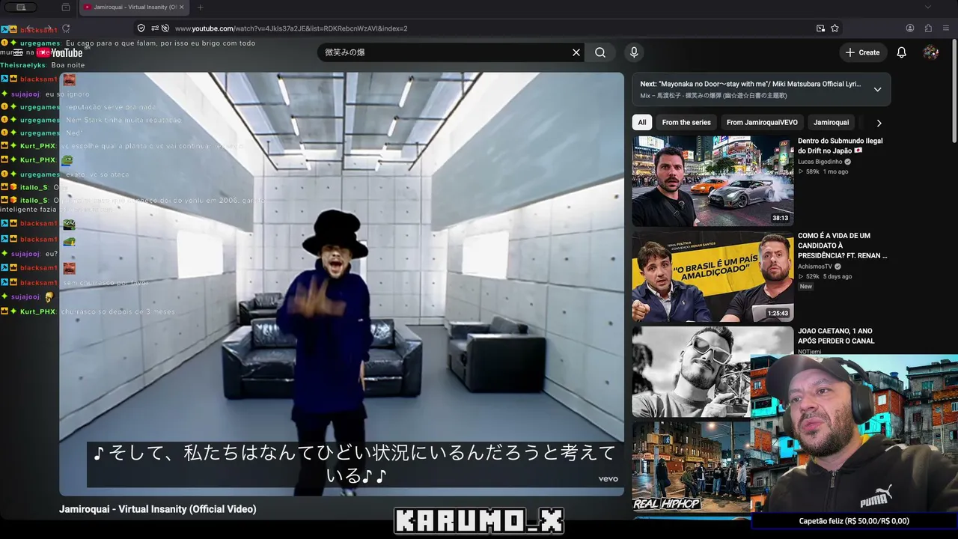958x539 pixels.
Task: Open the browser extensions puzzle icon
Action: (928, 28)
